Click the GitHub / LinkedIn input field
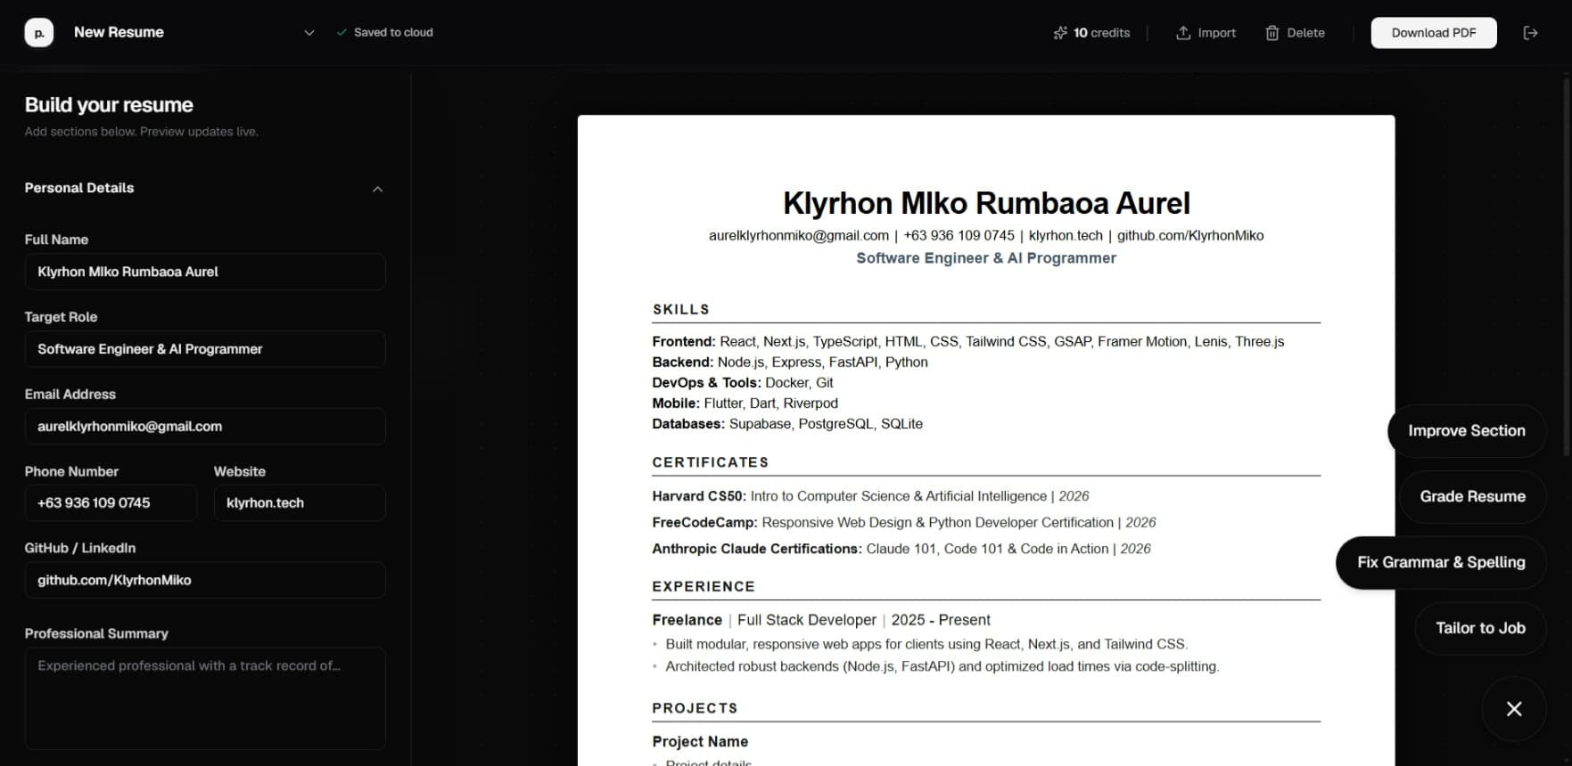Image resolution: width=1572 pixels, height=766 pixels. pyautogui.click(x=205, y=580)
